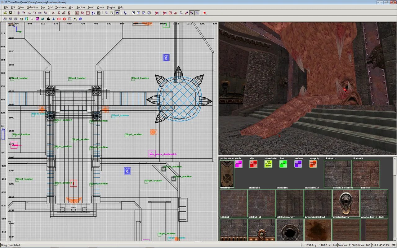
Task: Expand the Brush menu
Action: [x=91, y=7]
